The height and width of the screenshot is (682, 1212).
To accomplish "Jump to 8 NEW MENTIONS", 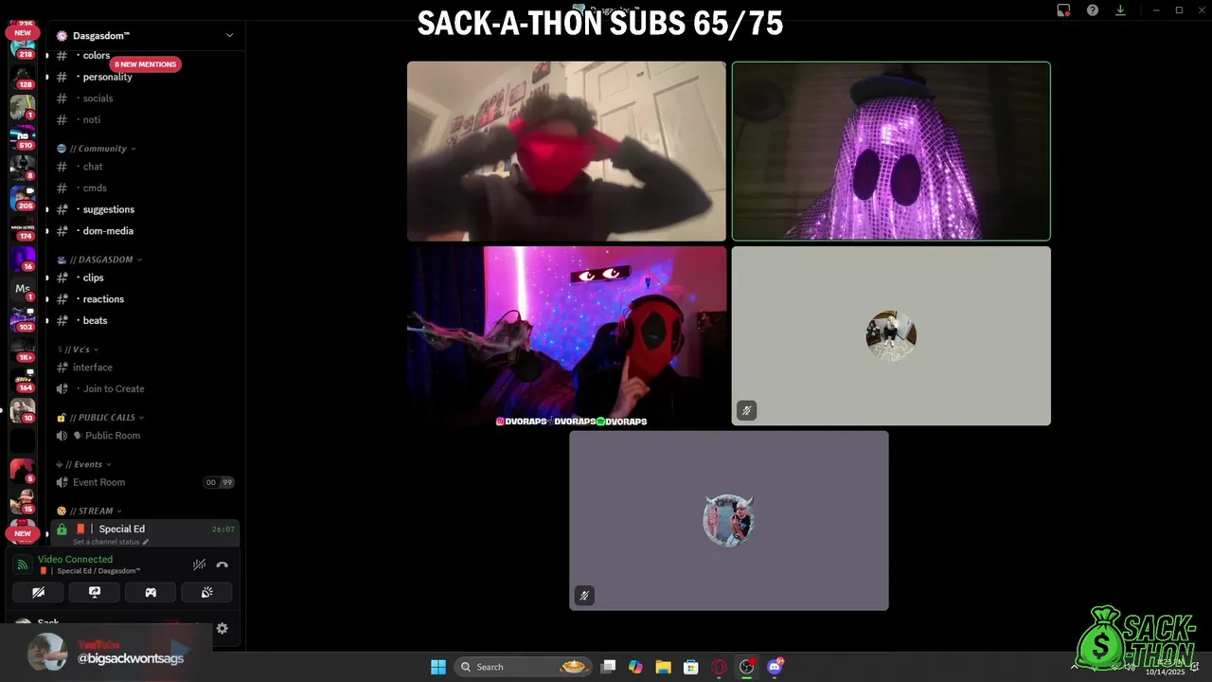I will [x=146, y=64].
